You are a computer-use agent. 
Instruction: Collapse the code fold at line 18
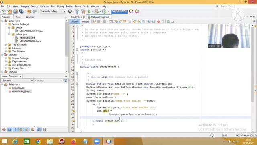pyautogui.click(x=77, y=84)
